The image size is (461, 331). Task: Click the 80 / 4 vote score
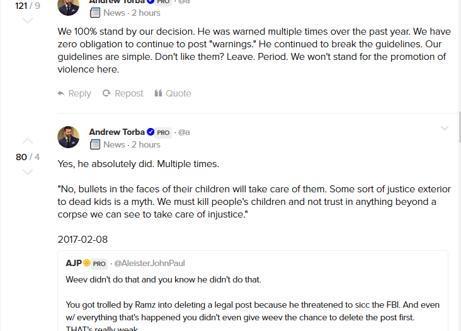[28, 156]
